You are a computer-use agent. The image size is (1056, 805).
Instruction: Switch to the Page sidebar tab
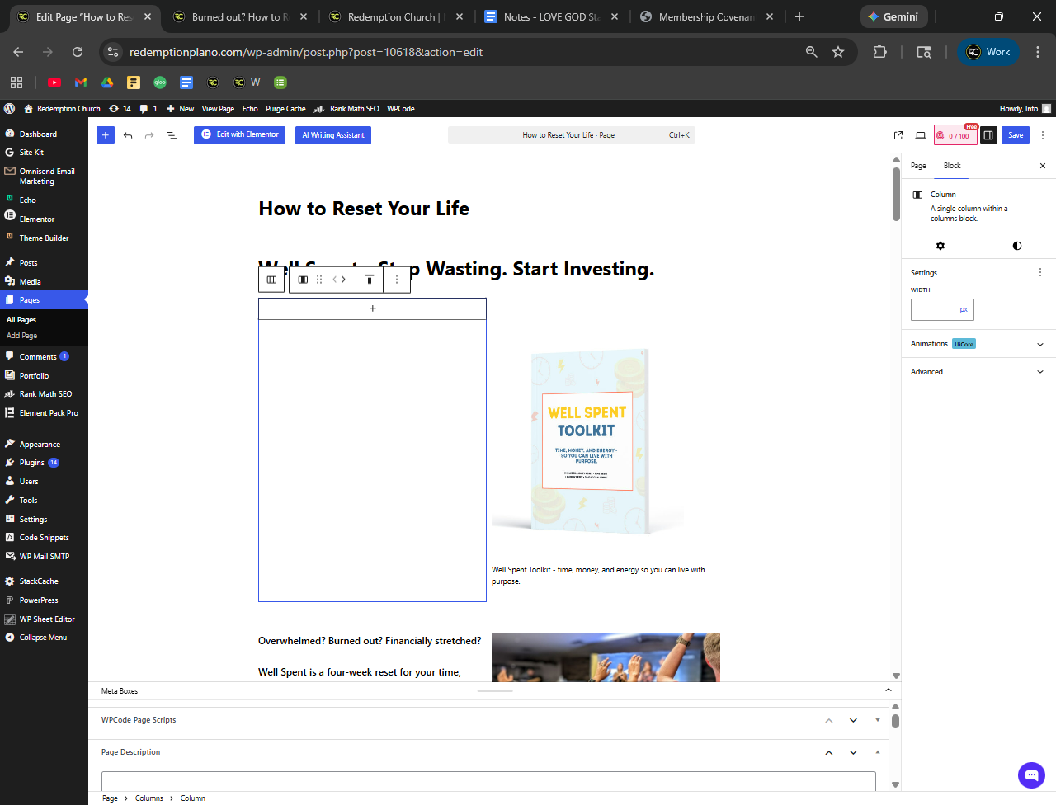pyautogui.click(x=918, y=166)
